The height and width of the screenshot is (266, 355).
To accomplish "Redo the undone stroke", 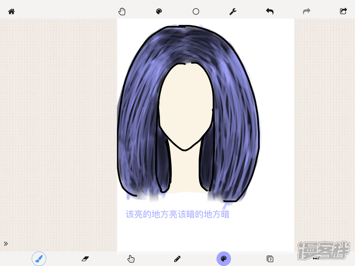I will 307,12.
